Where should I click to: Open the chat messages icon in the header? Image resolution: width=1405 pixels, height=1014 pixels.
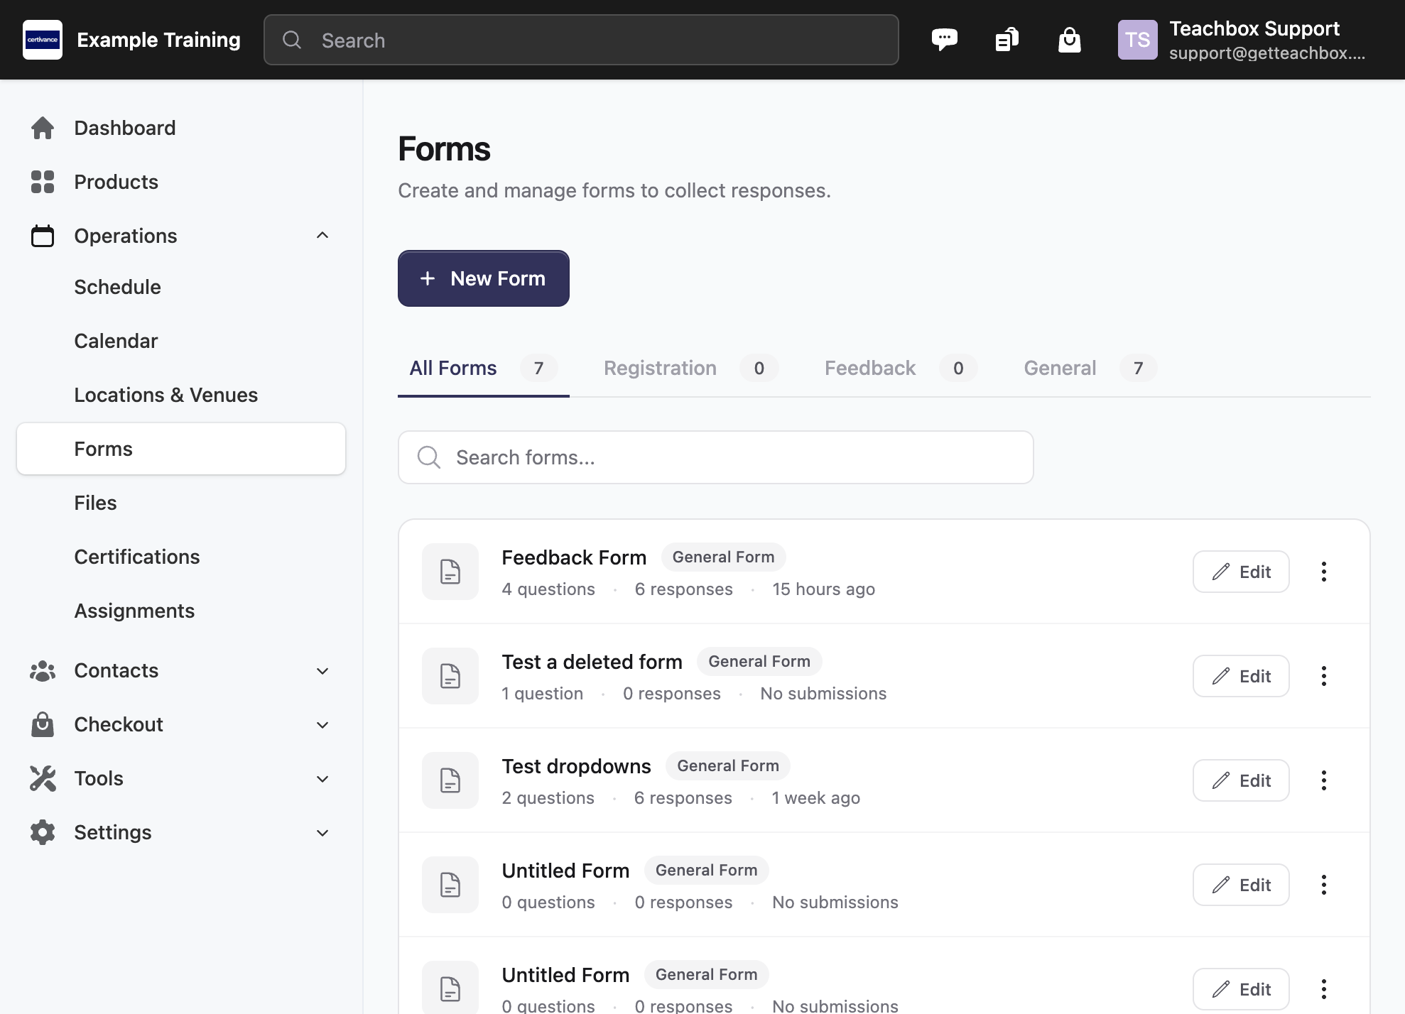[945, 39]
